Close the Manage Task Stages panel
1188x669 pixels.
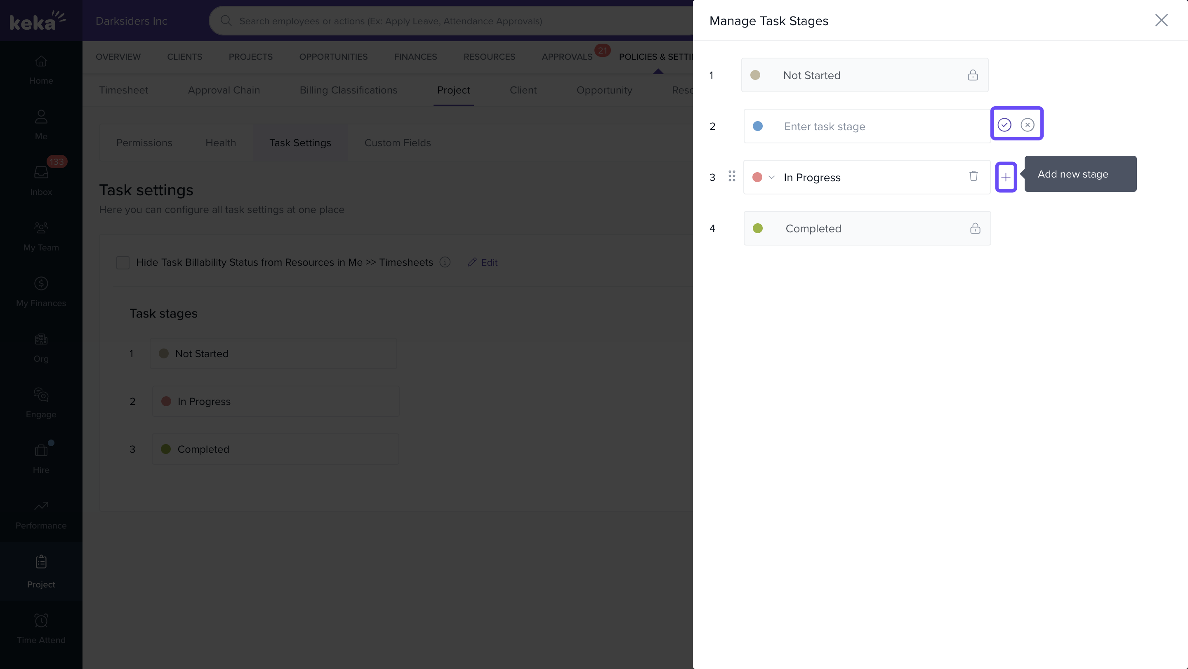1161,20
